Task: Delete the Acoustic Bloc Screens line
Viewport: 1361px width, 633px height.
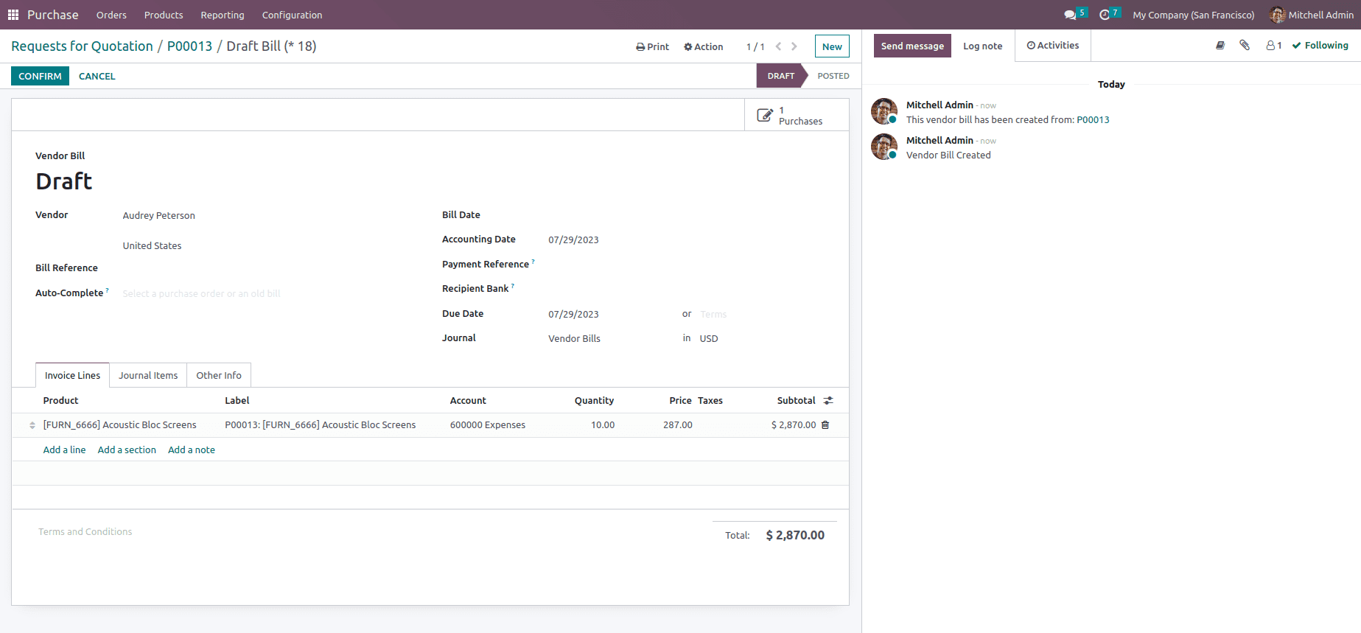Action: [825, 425]
